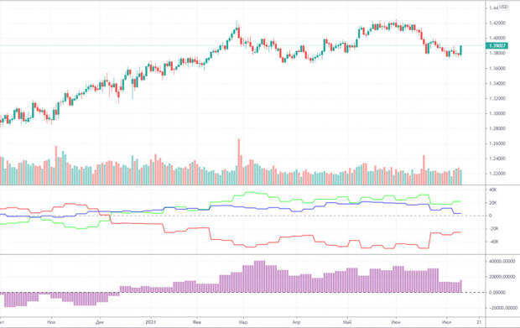Click the 2021 year marker on time axis
The height and width of the screenshot is (328, 520).
(x=151, y=322)
